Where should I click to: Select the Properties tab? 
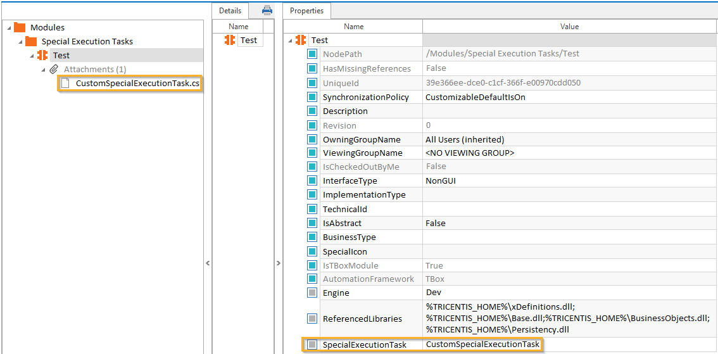click(x=306, y=11)
